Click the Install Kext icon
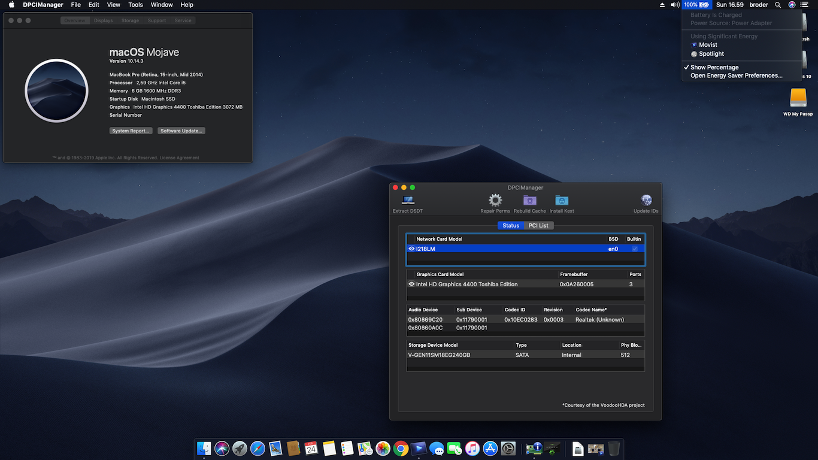The width and height of the screenshot is (818, 460). coord(561,200)
